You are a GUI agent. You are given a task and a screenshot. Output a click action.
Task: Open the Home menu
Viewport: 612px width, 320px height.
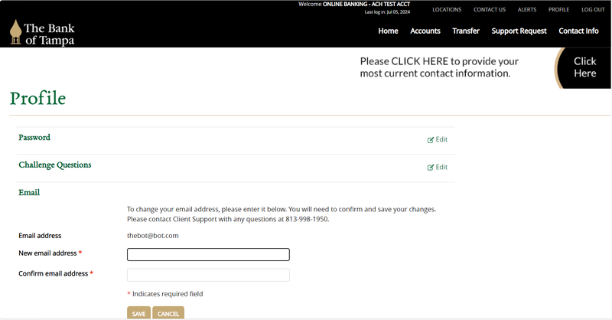pyautogui.click(x=388, y=31)
